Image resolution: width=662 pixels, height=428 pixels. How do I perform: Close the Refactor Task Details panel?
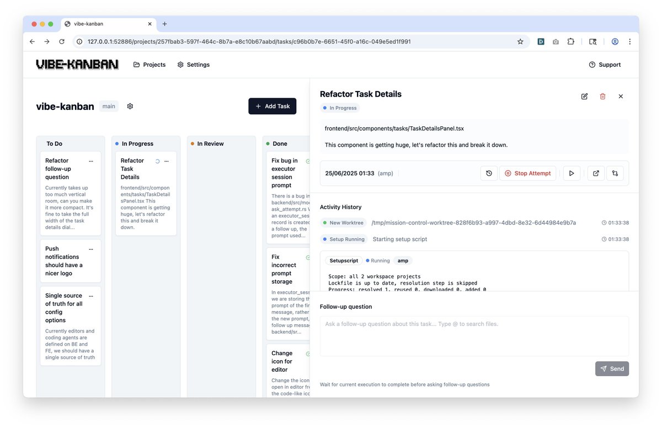click(621, 97)
